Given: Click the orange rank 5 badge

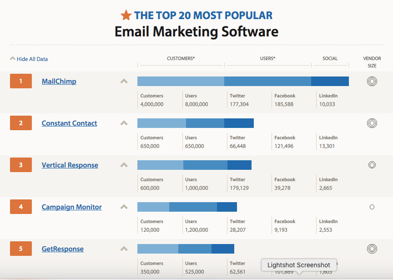Looking at the screenshot, I should tap(21, 249).
